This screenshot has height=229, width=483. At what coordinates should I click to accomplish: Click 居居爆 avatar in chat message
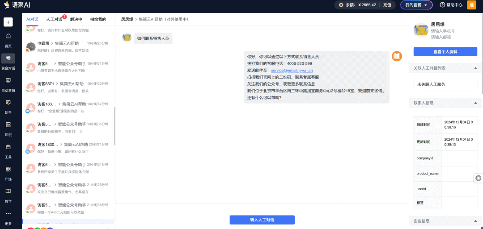click(127, 37)
